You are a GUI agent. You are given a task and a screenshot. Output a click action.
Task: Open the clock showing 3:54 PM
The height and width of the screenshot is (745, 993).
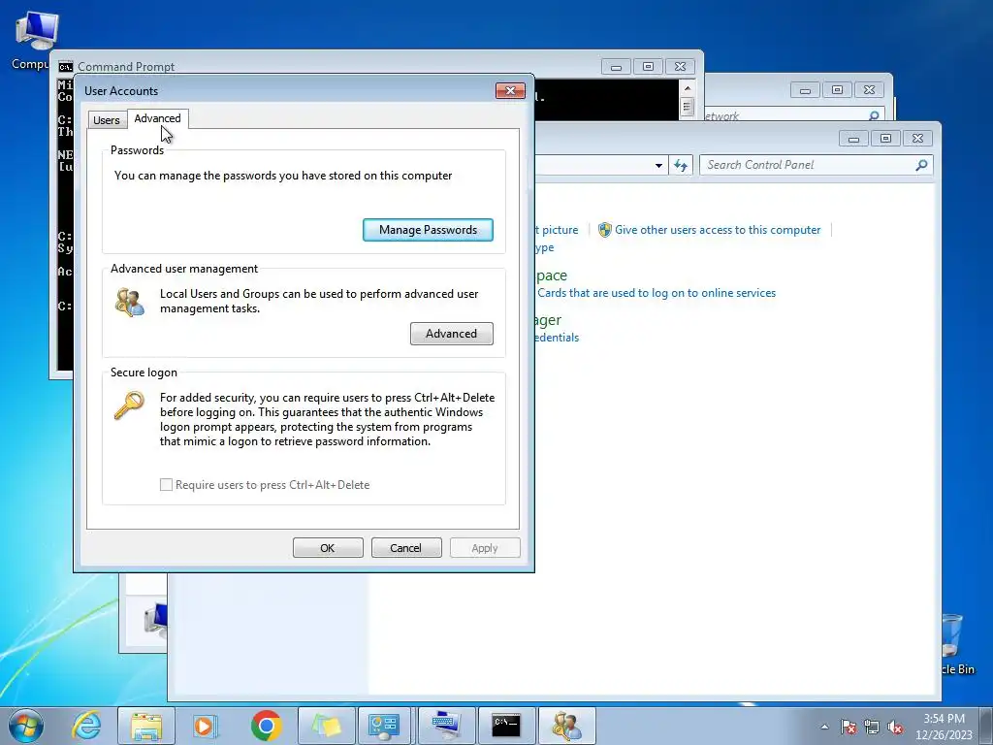pos(944,727)
